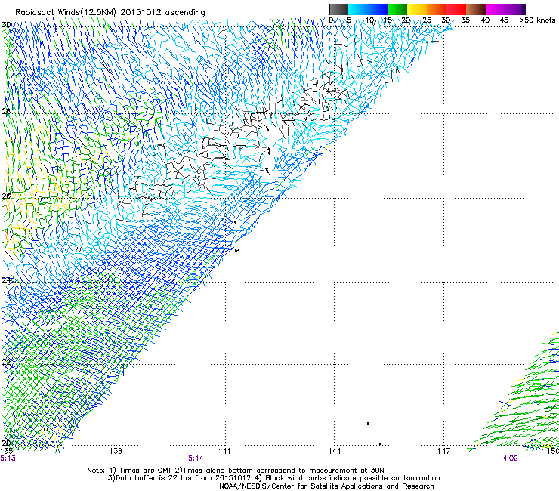Click the longitude label '141'
559x491 pixels.
point(224,451)
